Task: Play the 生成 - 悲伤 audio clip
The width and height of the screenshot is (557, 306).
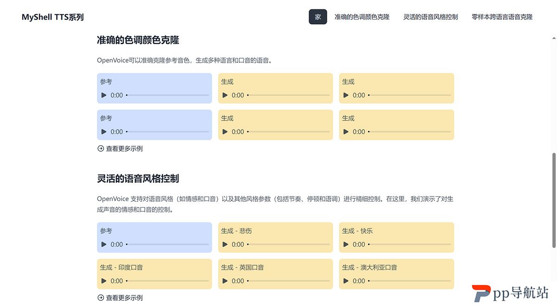Action: click(x=225, y=244)
